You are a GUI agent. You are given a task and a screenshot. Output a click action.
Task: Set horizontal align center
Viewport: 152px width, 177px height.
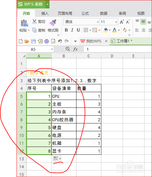143,30
